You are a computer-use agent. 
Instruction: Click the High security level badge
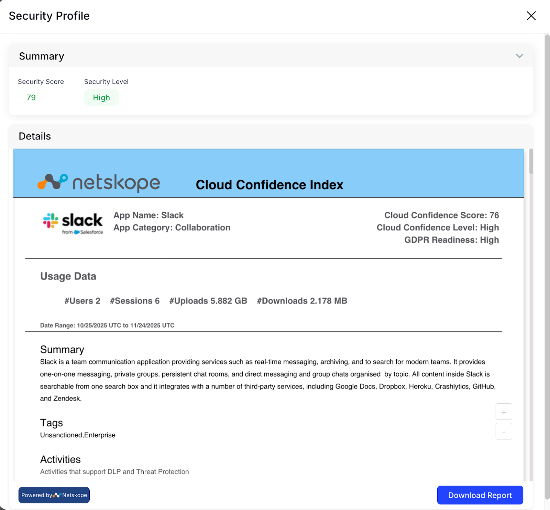101,97
